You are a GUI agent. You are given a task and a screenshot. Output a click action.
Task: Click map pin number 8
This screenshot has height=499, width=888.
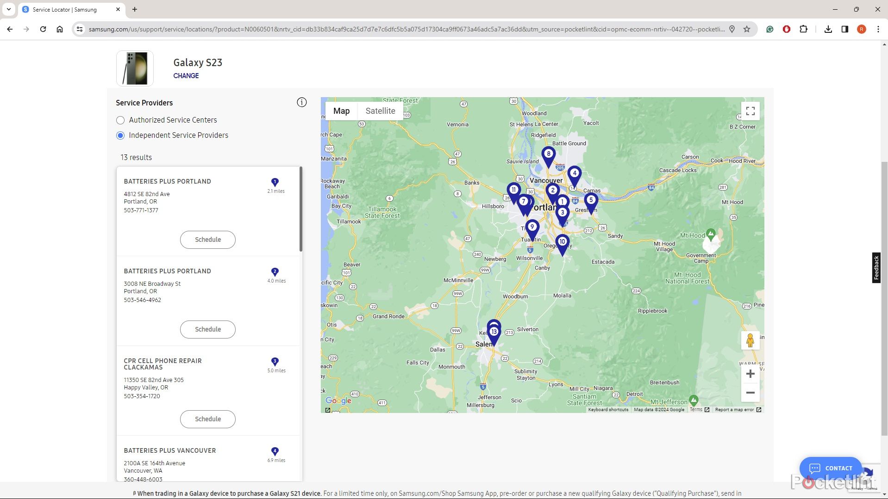click(x=548, y=156)
